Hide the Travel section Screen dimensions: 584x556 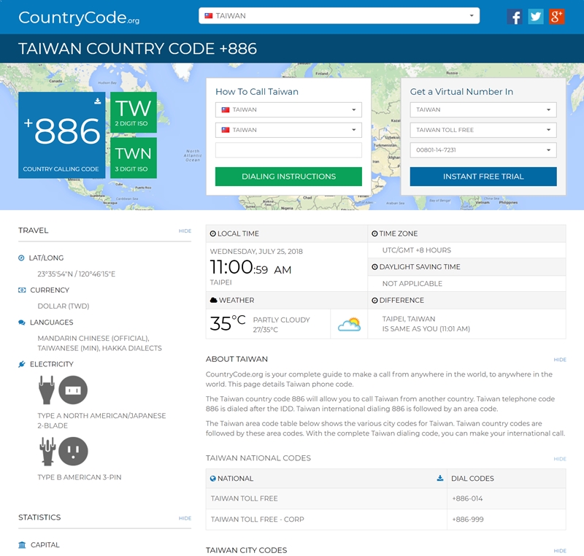(185, 231)
